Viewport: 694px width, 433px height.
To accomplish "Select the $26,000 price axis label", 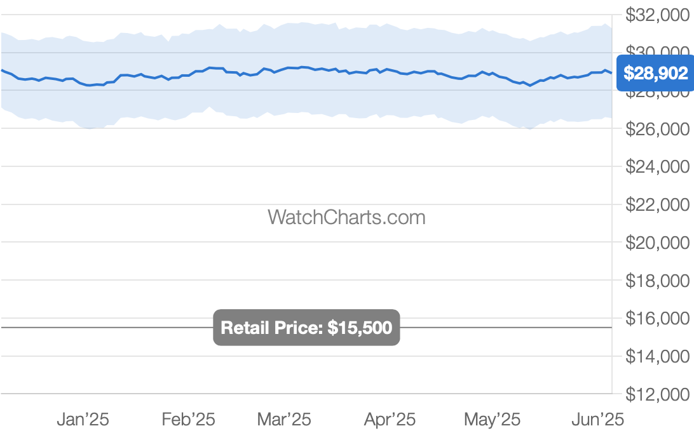I will point(657,129).
